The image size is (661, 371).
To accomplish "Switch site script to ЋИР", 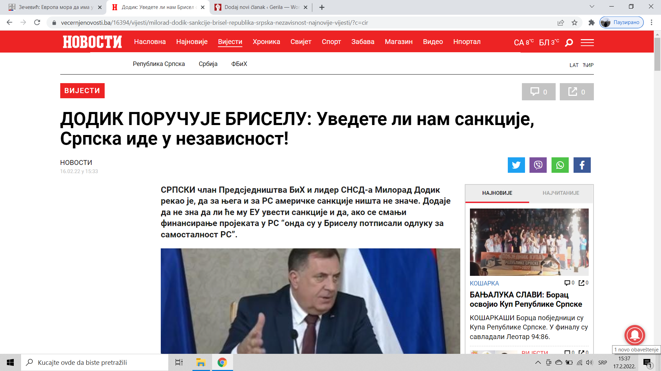I will coord(588,65).
